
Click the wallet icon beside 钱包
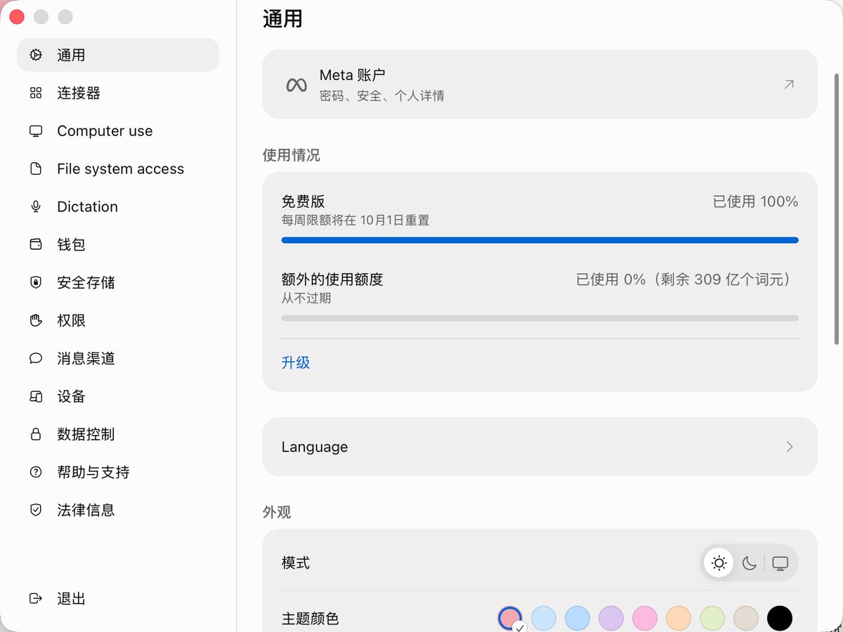click(x=36, y=244)
